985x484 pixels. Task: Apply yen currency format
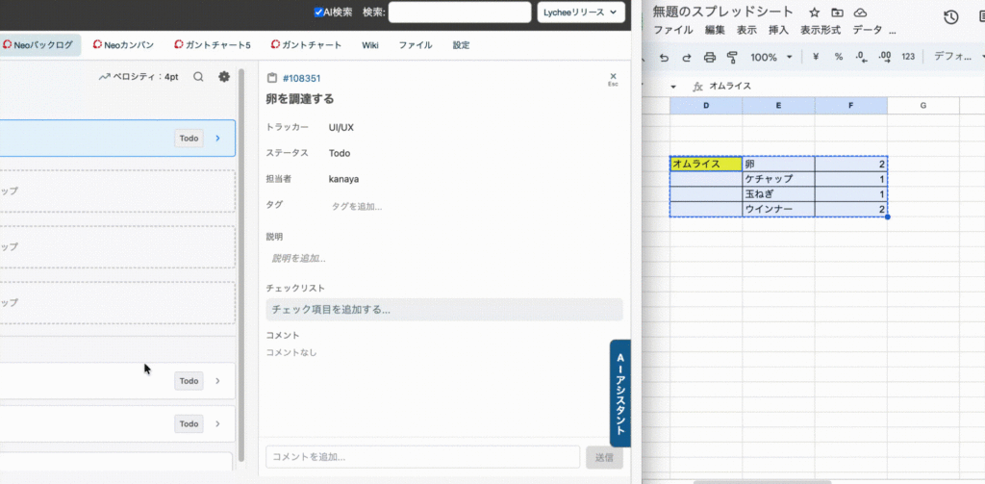(816, 58)
